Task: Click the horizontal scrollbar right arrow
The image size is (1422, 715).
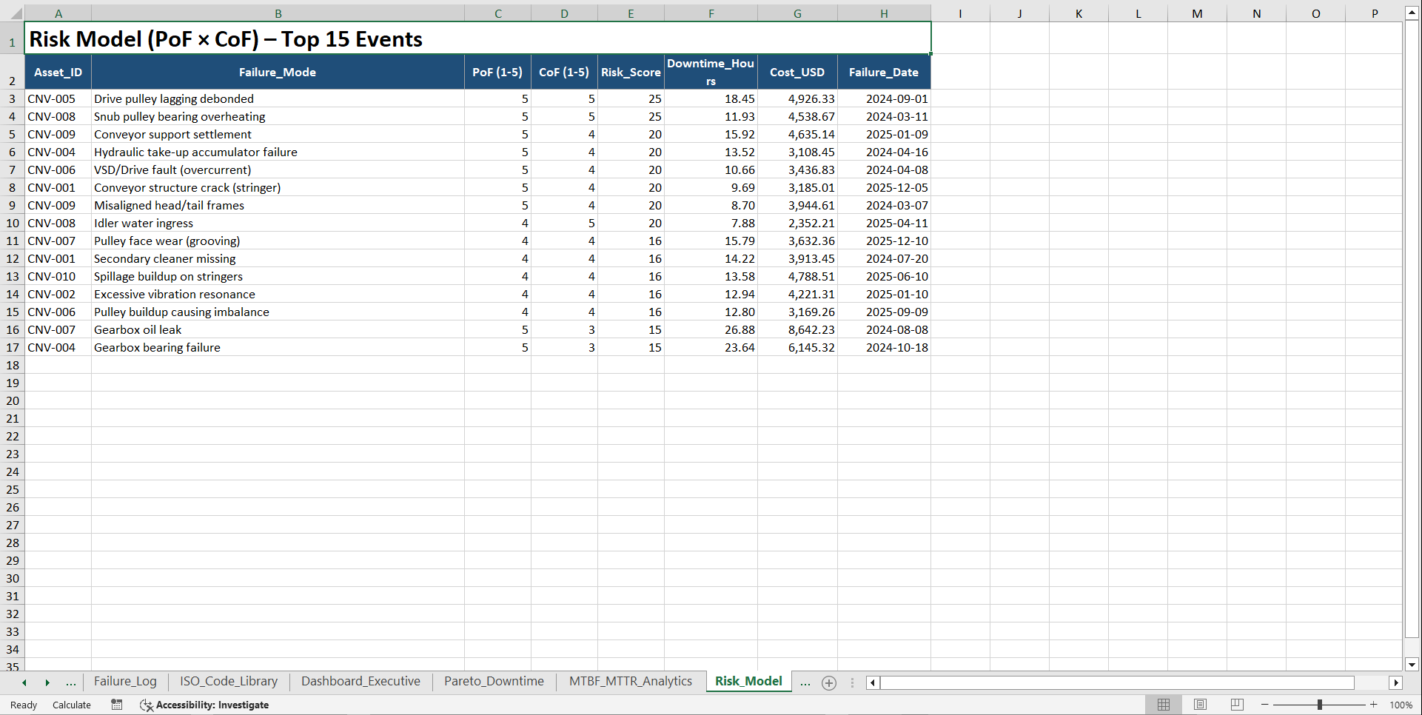Action: (x=1397, y=682)
